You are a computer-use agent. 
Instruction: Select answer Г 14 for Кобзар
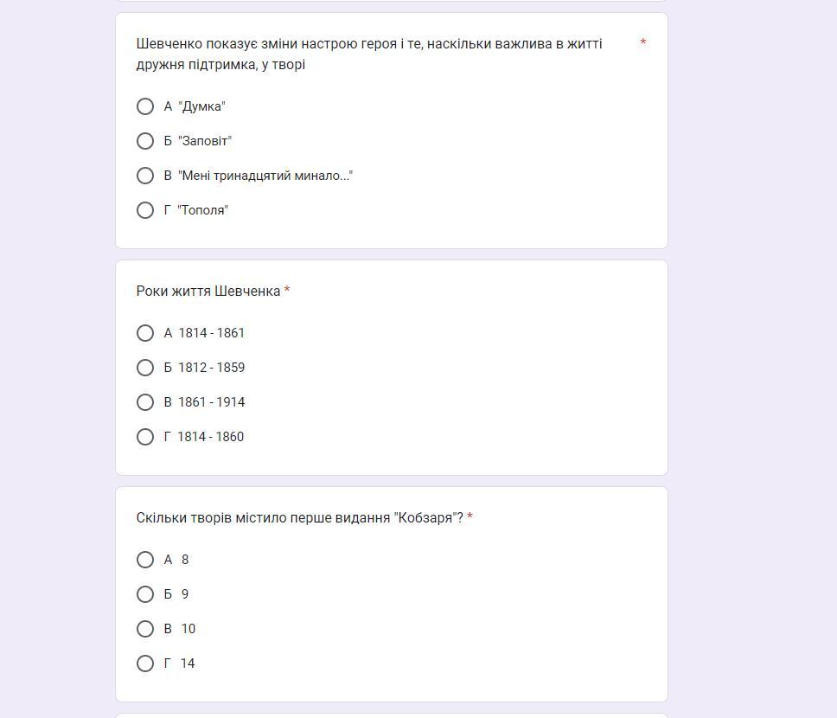(x=145, y=663)
